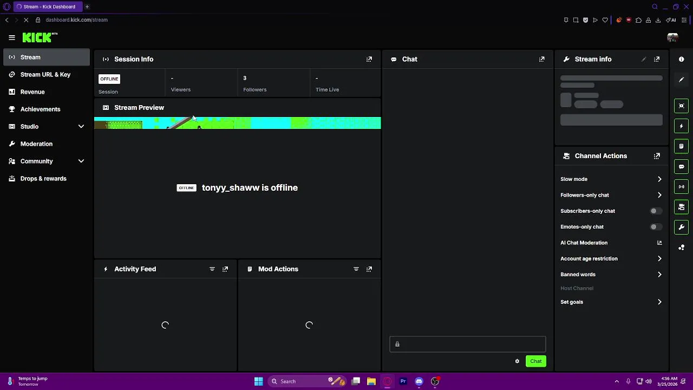The image size is (693, 390).
Task: Select Stream in the left sidebar
Action: 47,57
